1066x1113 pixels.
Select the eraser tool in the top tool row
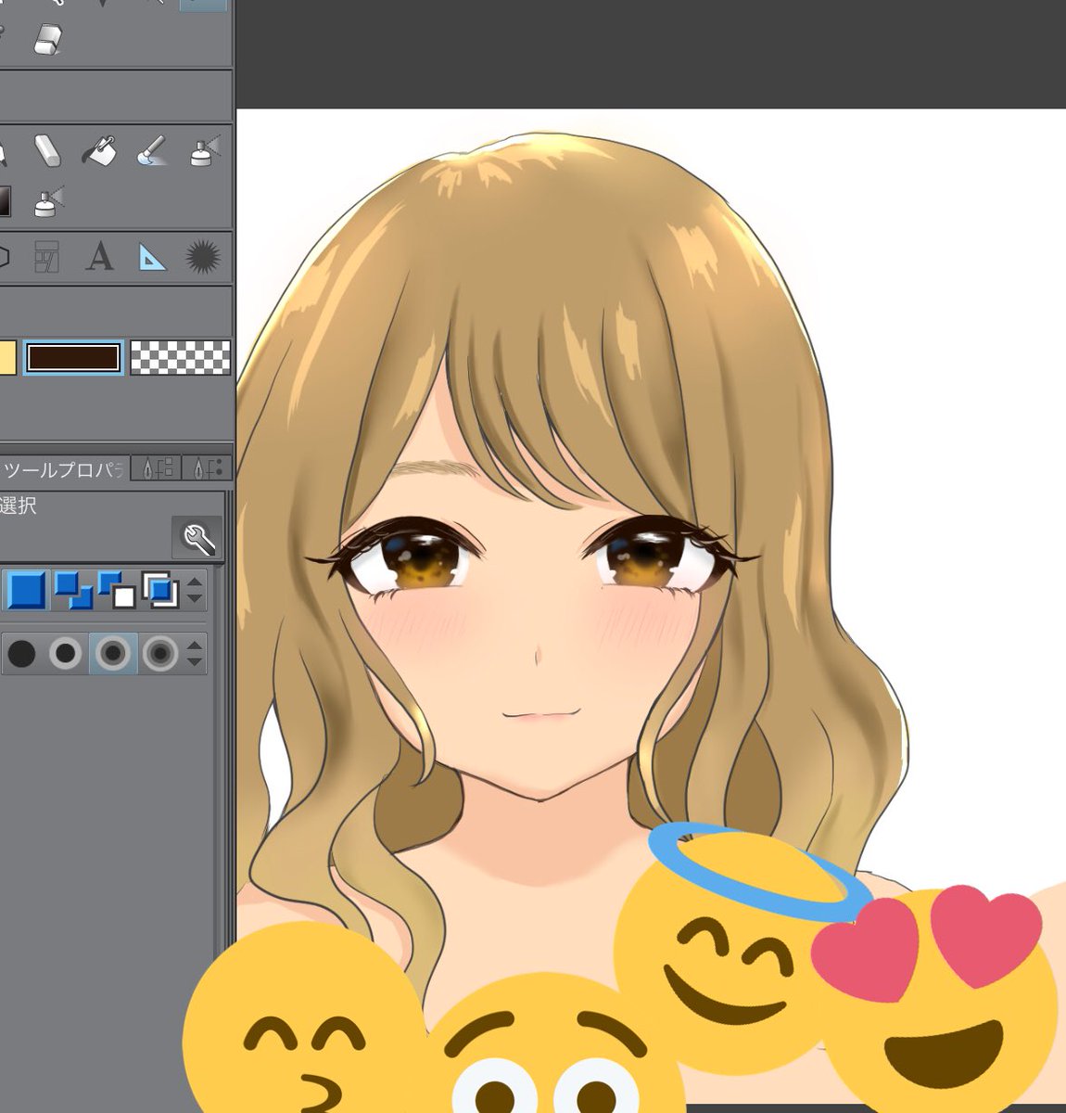point(48,39)
